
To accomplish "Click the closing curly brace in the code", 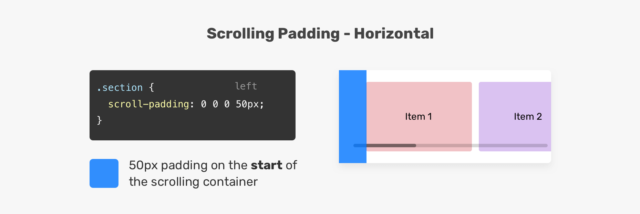I will pyautogui.click(x=100, y=120).
